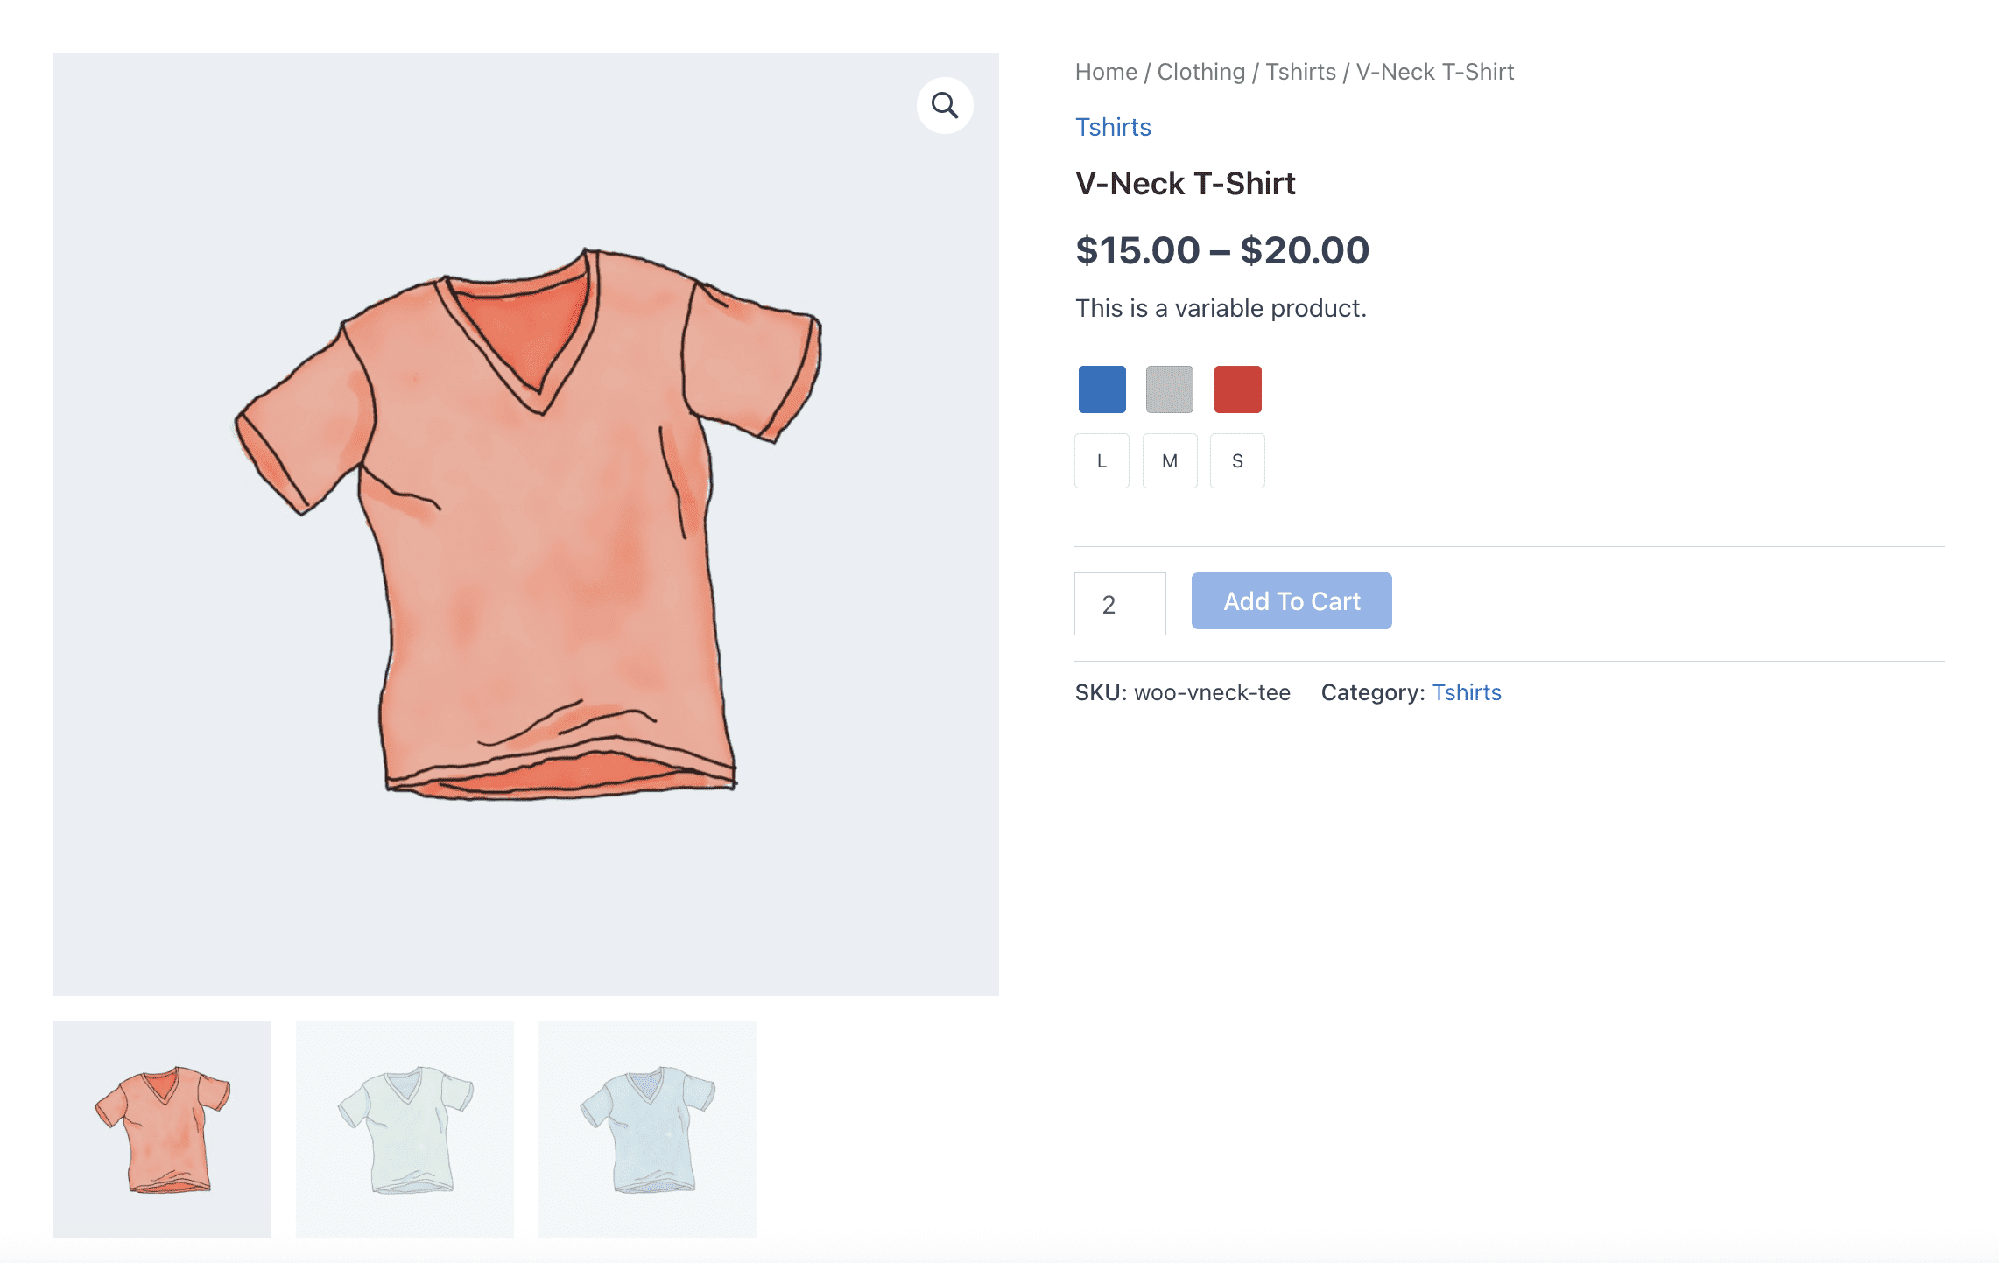Click the V-Neck T-Shirt breadcrumb item

pyautogui.click(x=1434, y=71)
